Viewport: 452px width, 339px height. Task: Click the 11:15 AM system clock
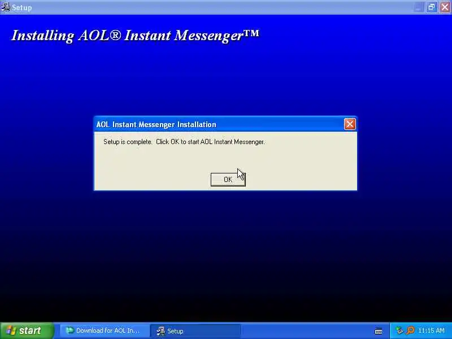click(x=431, y=331)
